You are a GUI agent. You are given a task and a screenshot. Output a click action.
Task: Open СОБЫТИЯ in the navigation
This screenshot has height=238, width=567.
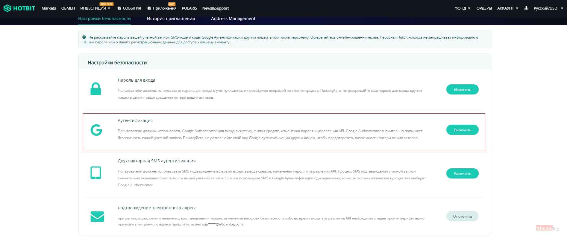132,8
